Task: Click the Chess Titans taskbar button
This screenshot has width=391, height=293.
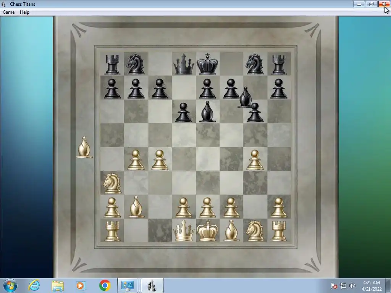Action: point(152,285)
